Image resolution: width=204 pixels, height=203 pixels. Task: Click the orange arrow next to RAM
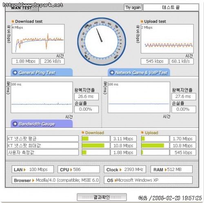click(x=166, y=170)
